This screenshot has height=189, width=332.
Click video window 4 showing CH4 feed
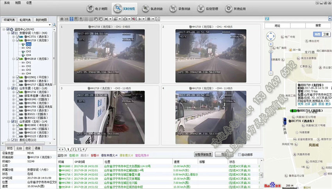click(211, 118)
